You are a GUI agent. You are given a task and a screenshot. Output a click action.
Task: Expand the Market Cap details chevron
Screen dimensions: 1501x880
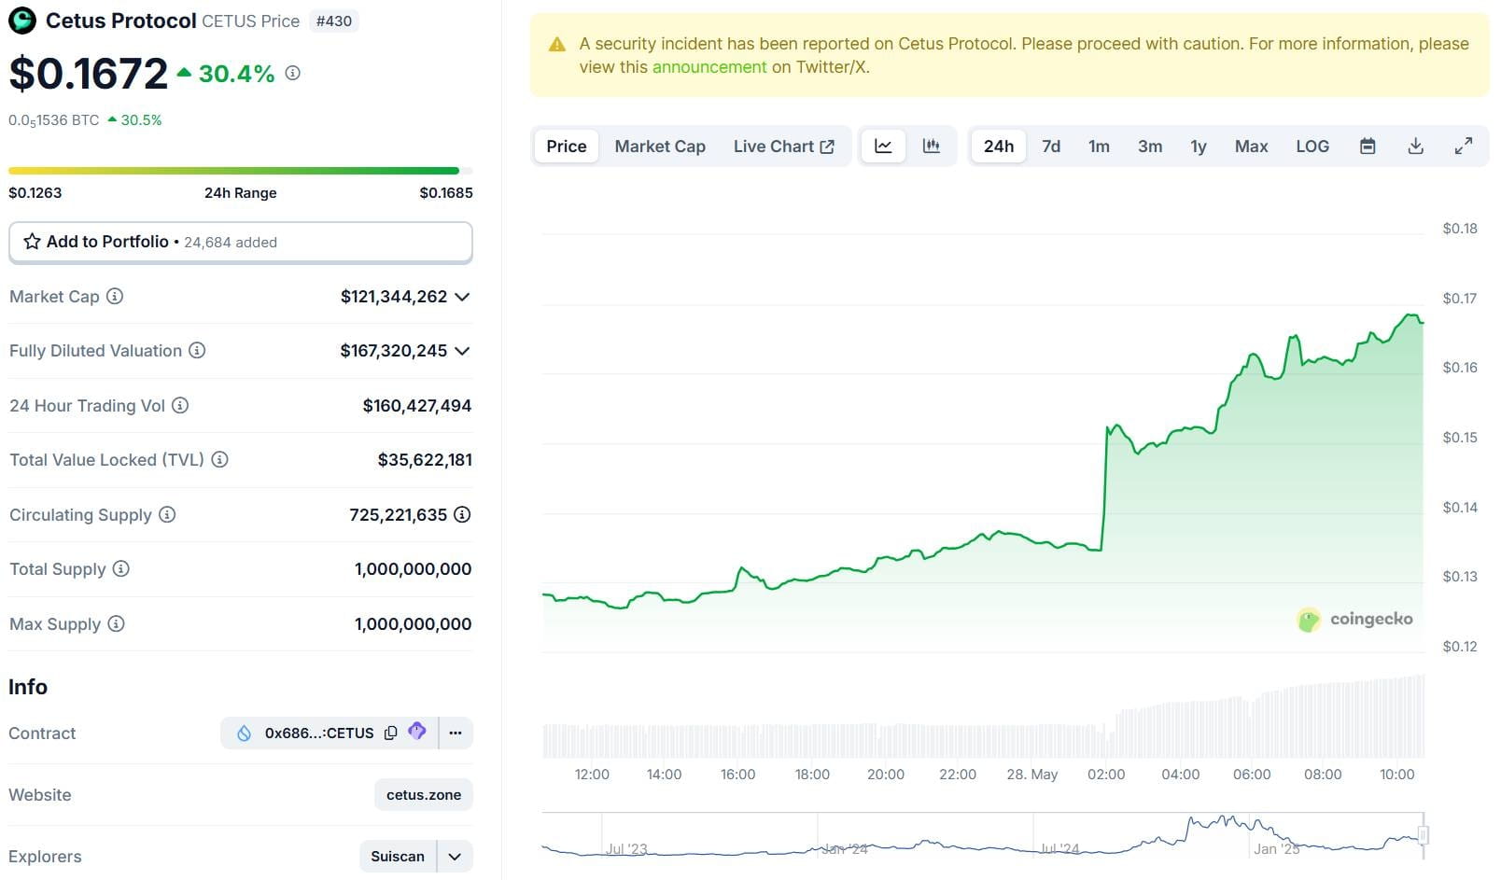462,297
